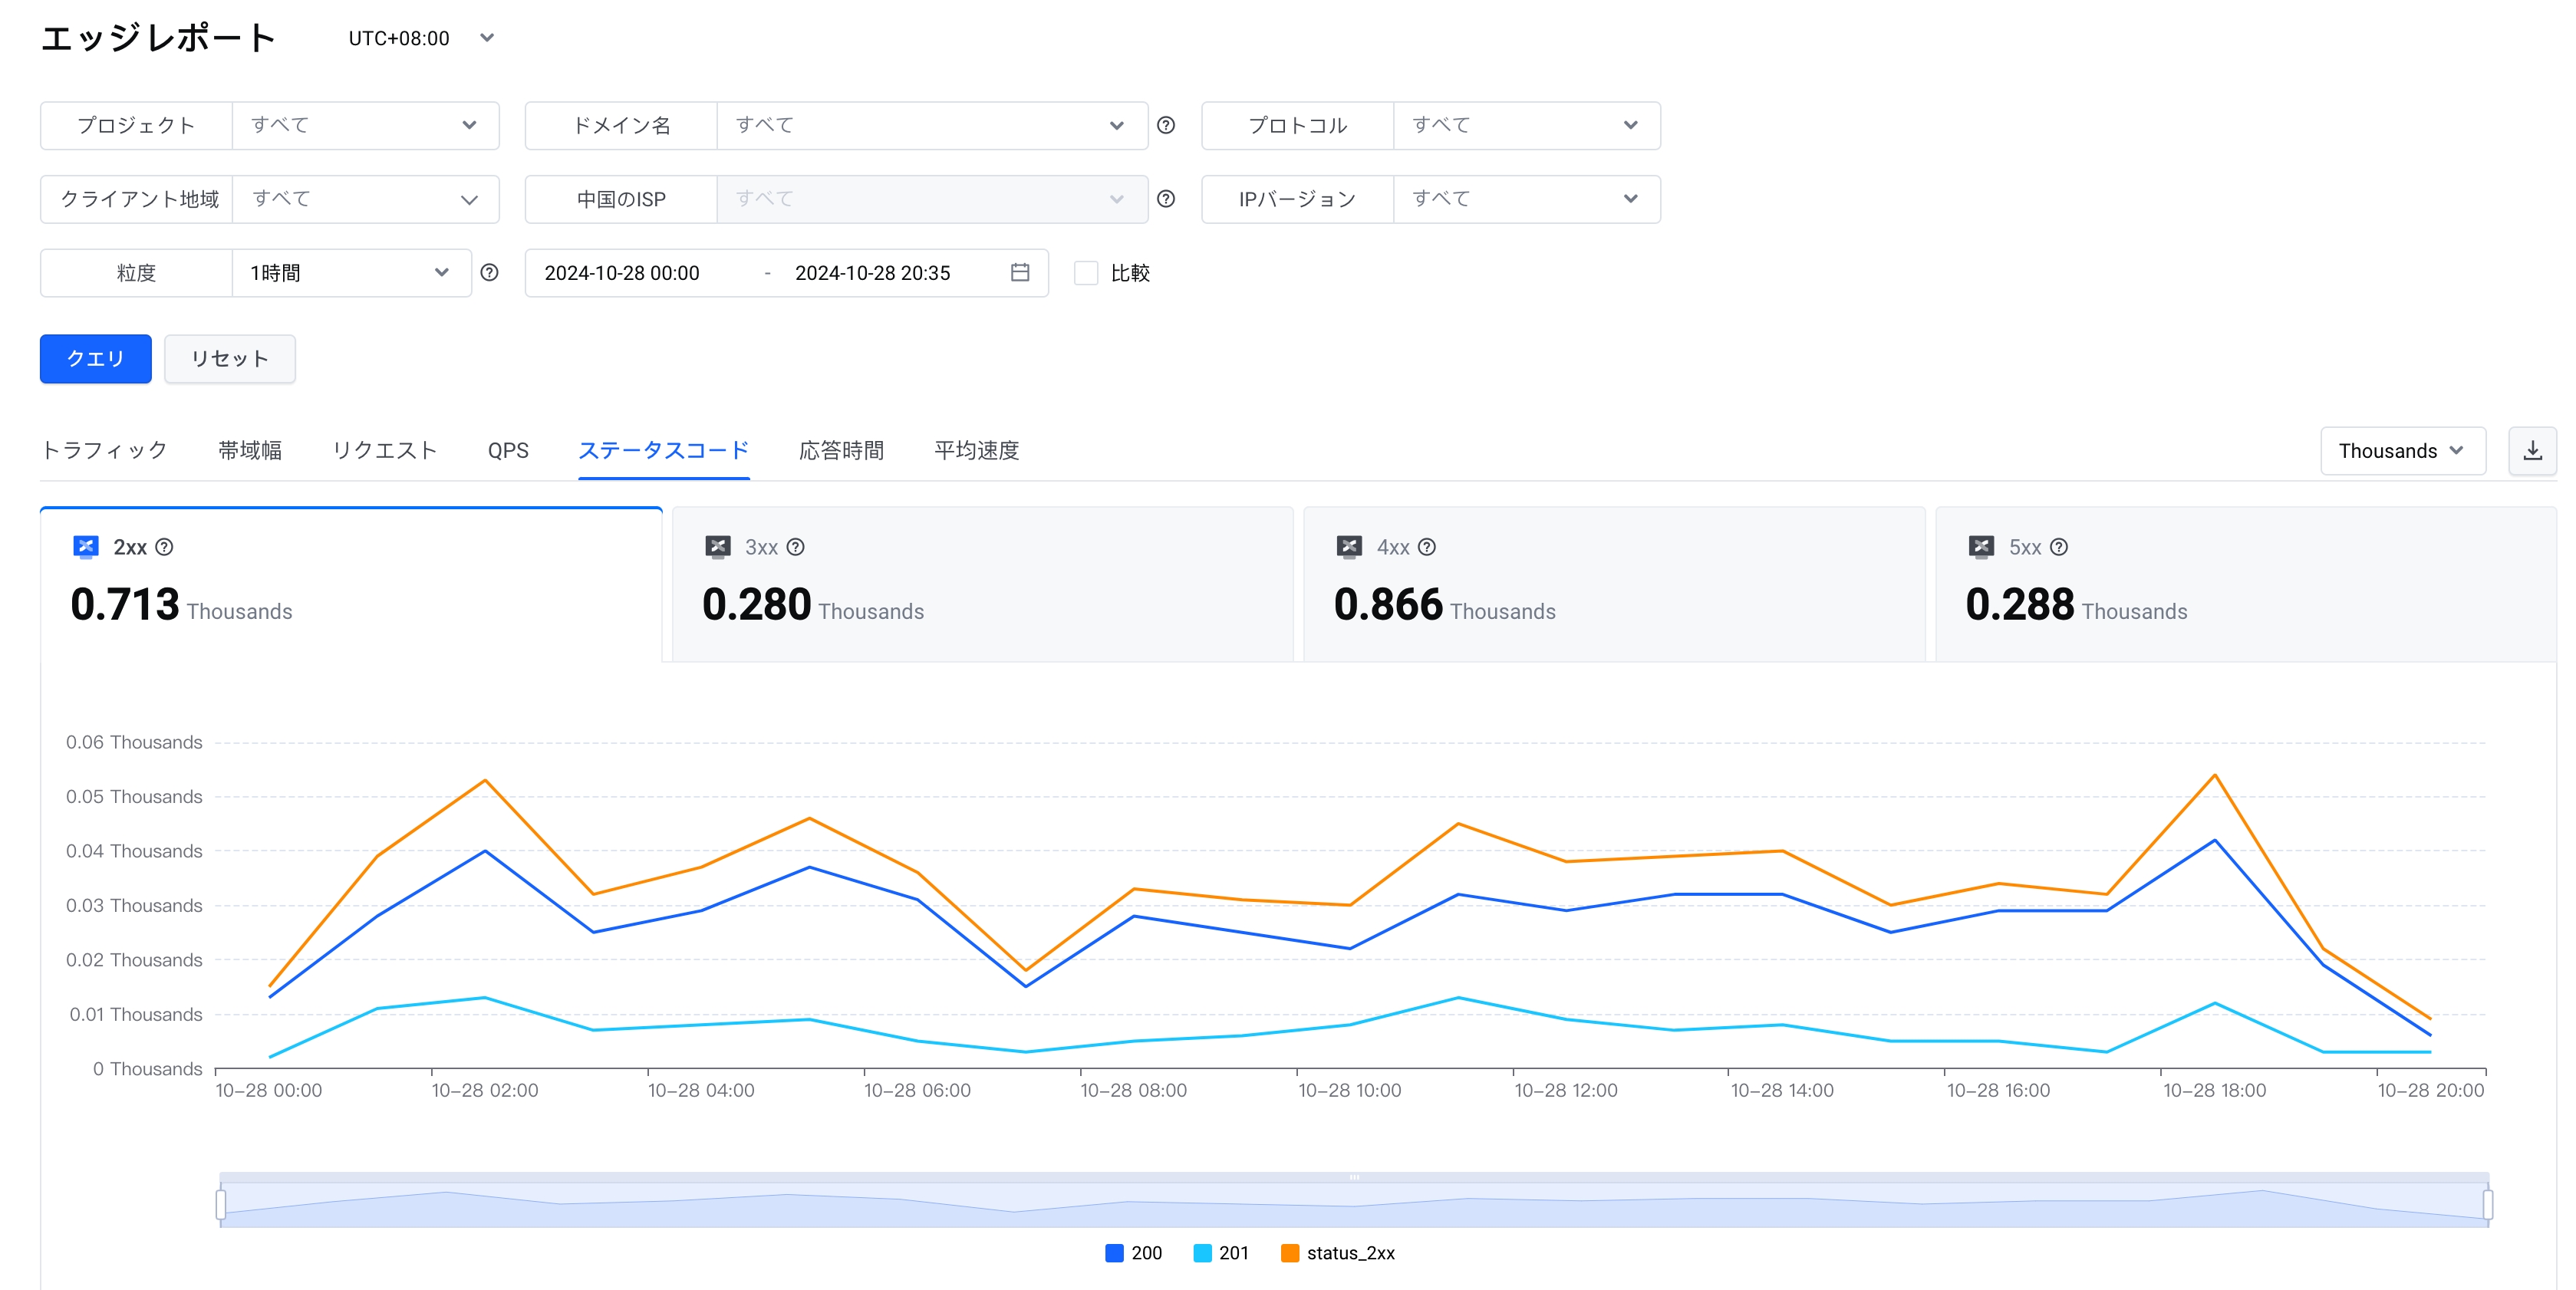Switch to the QPS tab
Image resolution: width=2576 pixels, height=1290 pixels.
508,450
